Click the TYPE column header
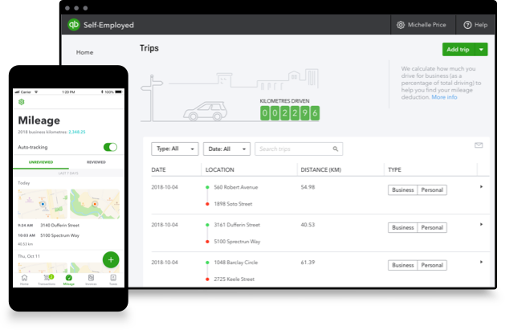Image resolution: width=505 pixels, height=330 pixels. (x=394, y=169)
